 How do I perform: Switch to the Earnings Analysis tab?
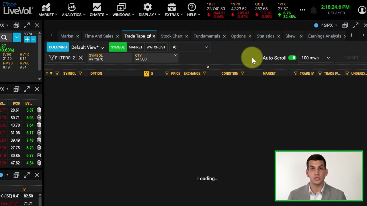point(325,36)
